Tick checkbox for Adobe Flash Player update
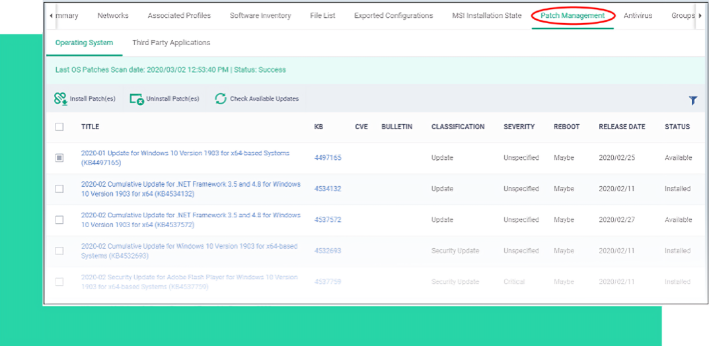 59,282
